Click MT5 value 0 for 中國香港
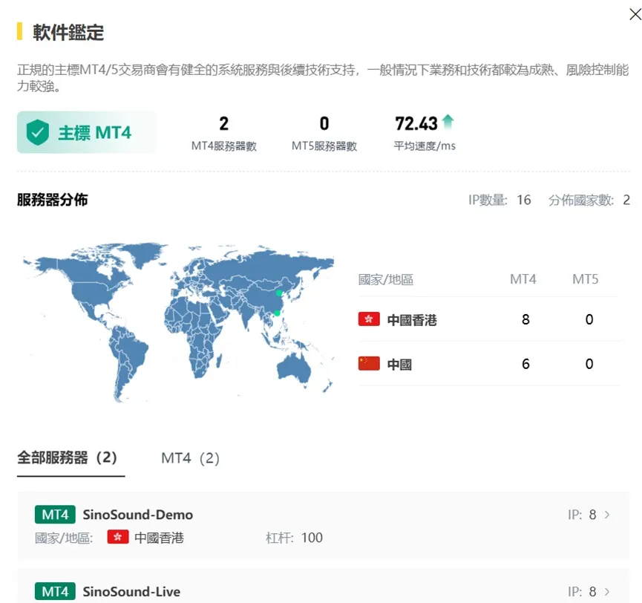Image resolution: width=642 pixels, height=603 pixels. pos(589,319)
